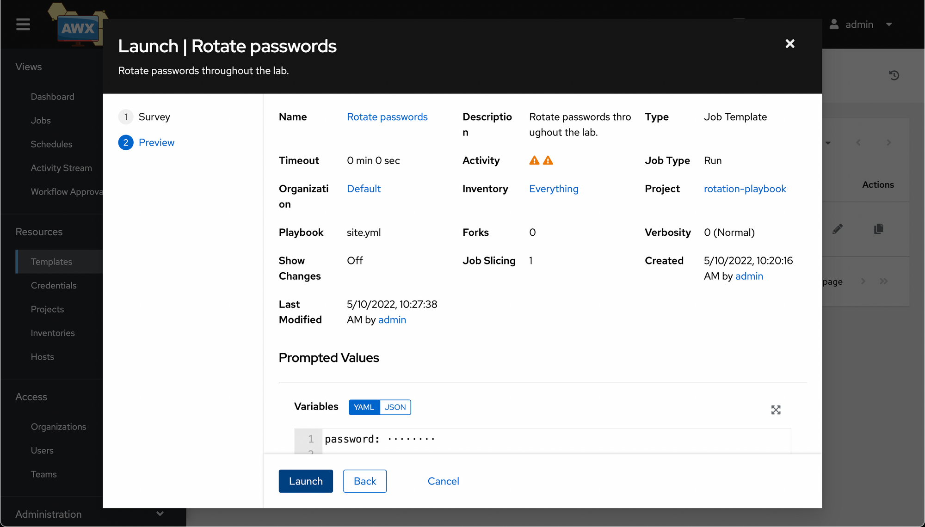Click the copy template icon

tap(879, 229)
